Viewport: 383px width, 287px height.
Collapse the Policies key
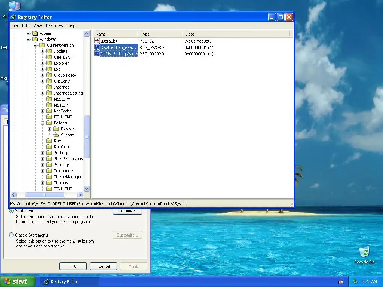(x=43, y=123)
